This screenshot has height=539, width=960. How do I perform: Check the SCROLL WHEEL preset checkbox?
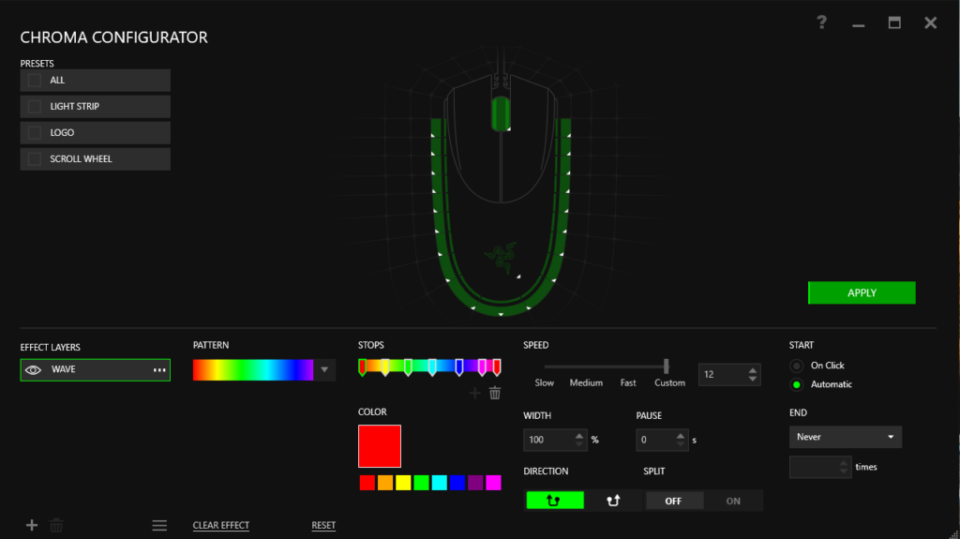[x=35, y=159]
